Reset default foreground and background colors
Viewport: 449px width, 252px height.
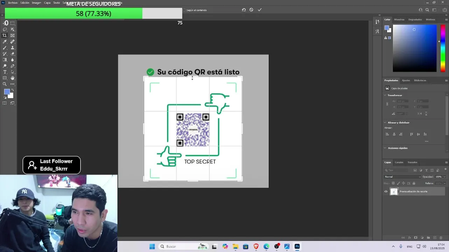point(5,98)
